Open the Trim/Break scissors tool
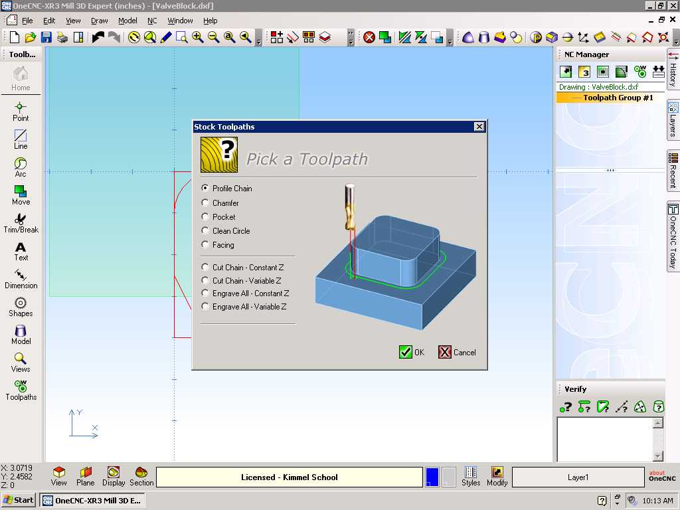 point(21,223)
